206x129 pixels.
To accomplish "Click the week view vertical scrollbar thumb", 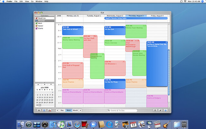I will coord(169,72).
